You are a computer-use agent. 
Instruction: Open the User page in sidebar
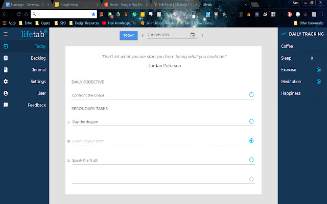(25, 93)
